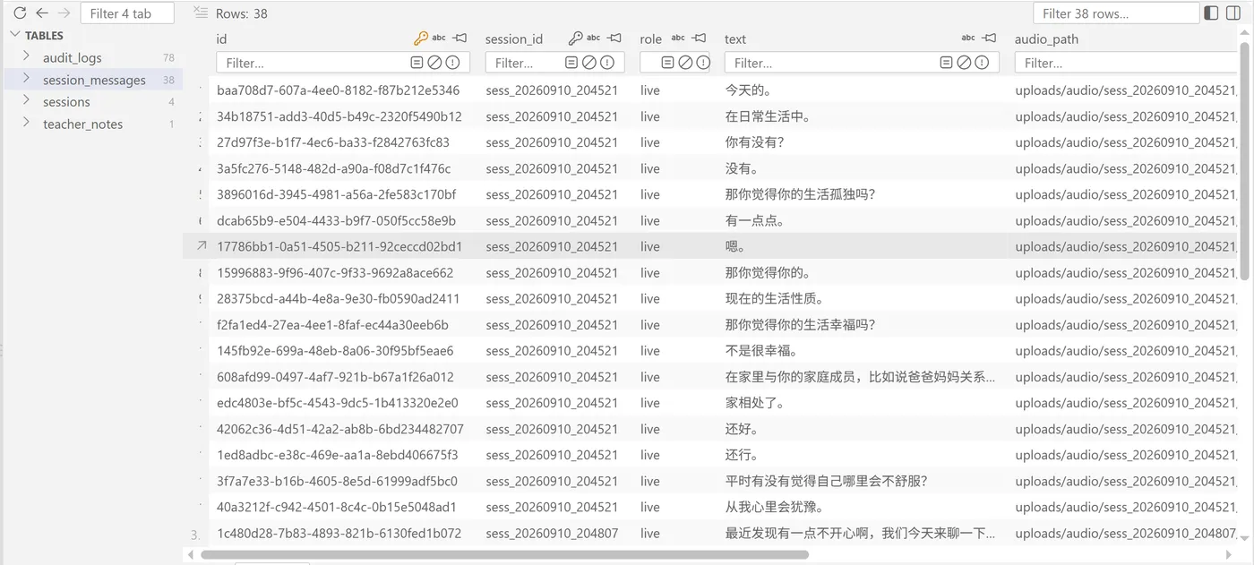1254x565 pixels.
Task: Sort by the text column header
Action: click(x=735, y=39)
